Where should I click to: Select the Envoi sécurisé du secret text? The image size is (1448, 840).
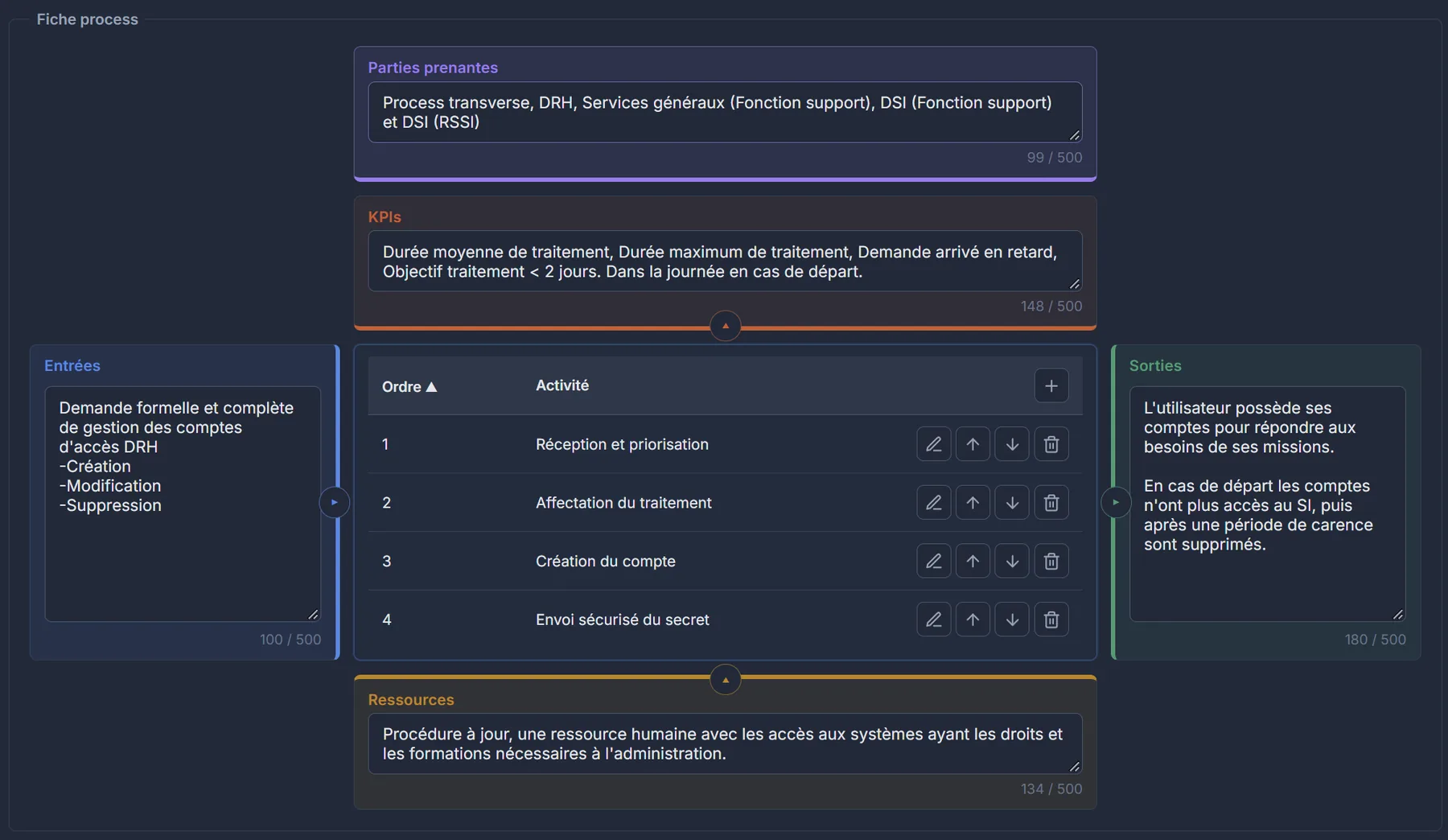(623, 620)
